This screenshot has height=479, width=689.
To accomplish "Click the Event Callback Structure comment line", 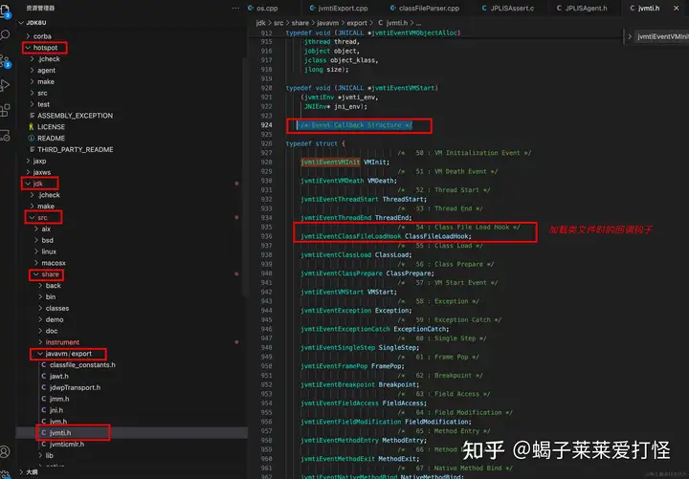I will pyautogui.click(x=355, y=125).
